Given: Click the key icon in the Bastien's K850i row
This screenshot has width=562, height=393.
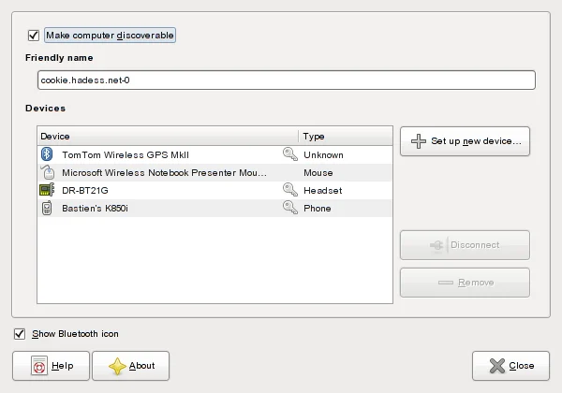Looking at the screenshot, I should pyautogui.click(x=290, y=208).
